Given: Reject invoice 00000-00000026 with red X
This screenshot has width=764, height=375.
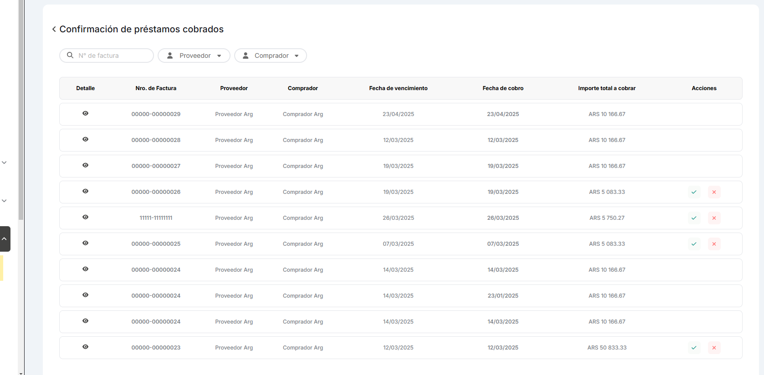Looking at the screenshot, I should (x=714, y=192).
